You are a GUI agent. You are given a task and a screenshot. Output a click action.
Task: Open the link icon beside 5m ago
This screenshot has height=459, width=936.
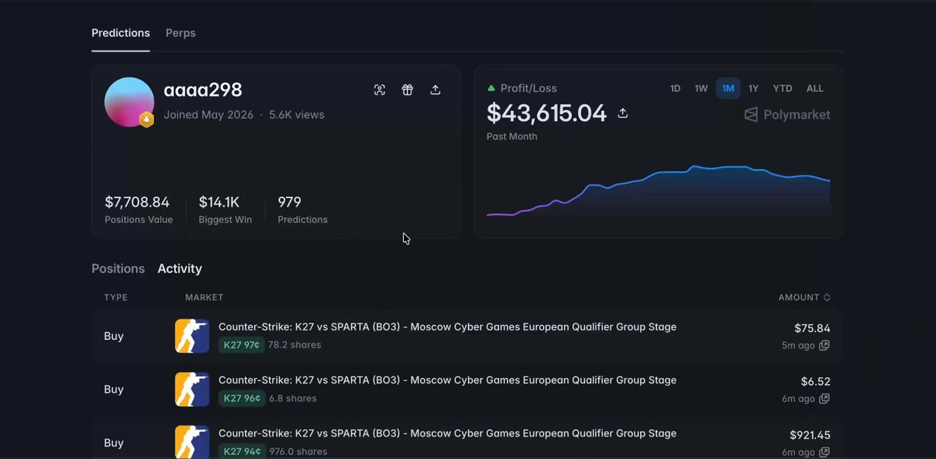pyautogui.click(x=824, y=345)
